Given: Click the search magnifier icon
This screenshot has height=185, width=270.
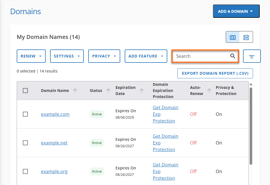Looking at the screenshot, I should point(233,56).
